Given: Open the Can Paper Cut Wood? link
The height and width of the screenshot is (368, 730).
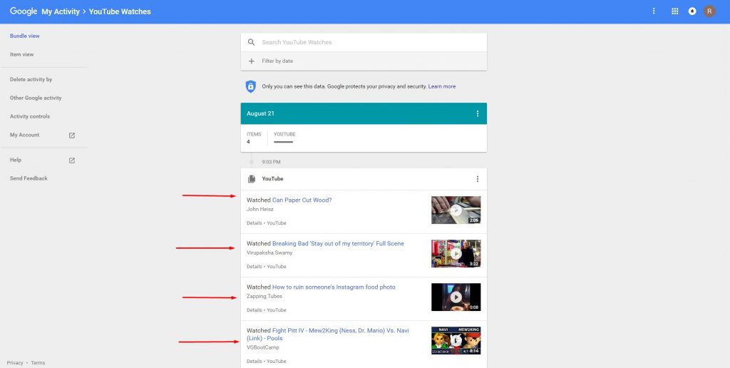Looking at the screenshot, I should [302, 200].
